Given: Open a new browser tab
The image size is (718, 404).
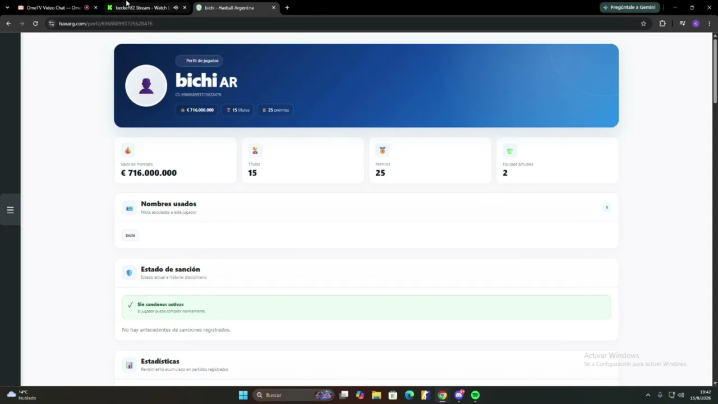Looking at the screenshot, I should tap(287, 8).
